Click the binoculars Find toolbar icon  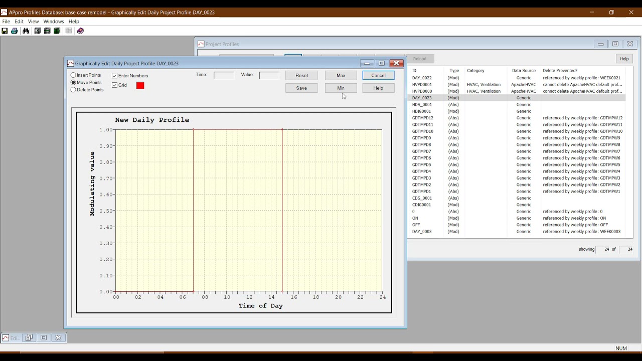pyautogui.click(x=26, y=31)
